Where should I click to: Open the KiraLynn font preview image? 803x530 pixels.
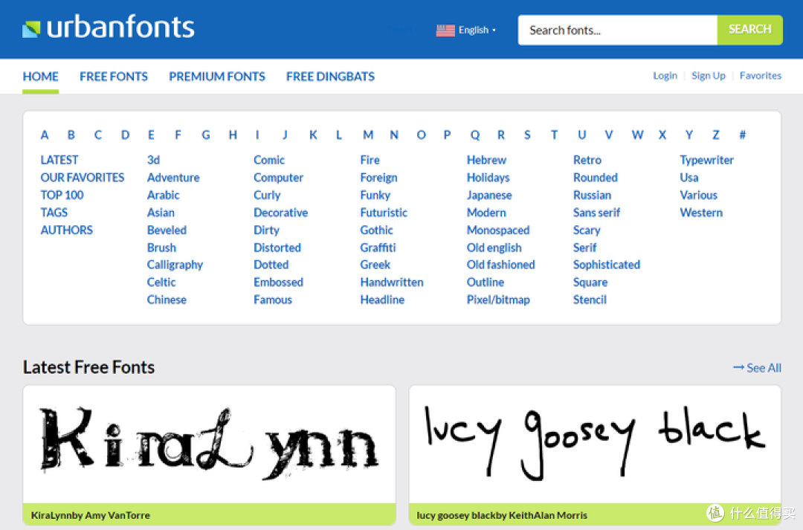[x=210, y=444]
